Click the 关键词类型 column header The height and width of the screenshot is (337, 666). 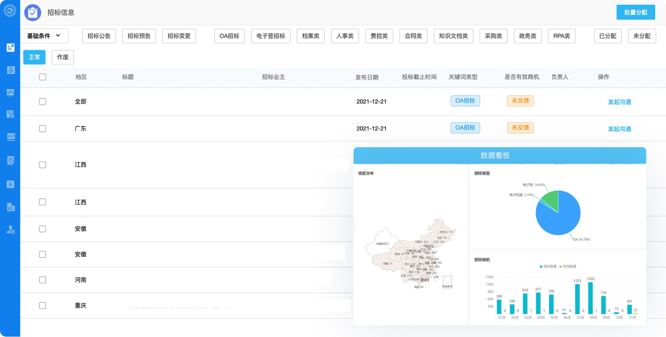pos(463,77)
